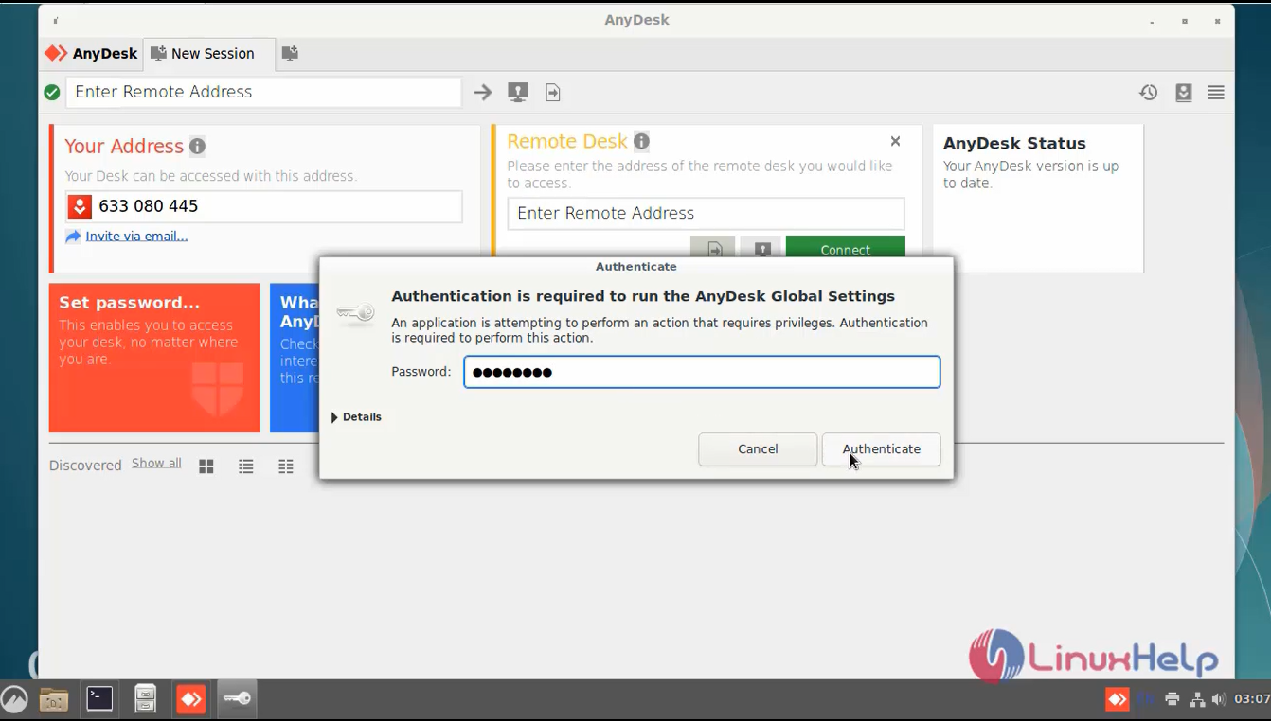This screenshot has width=1271, height=721.
Task: Launch the terminal from taskbar
Action: [x=99, y=698]
